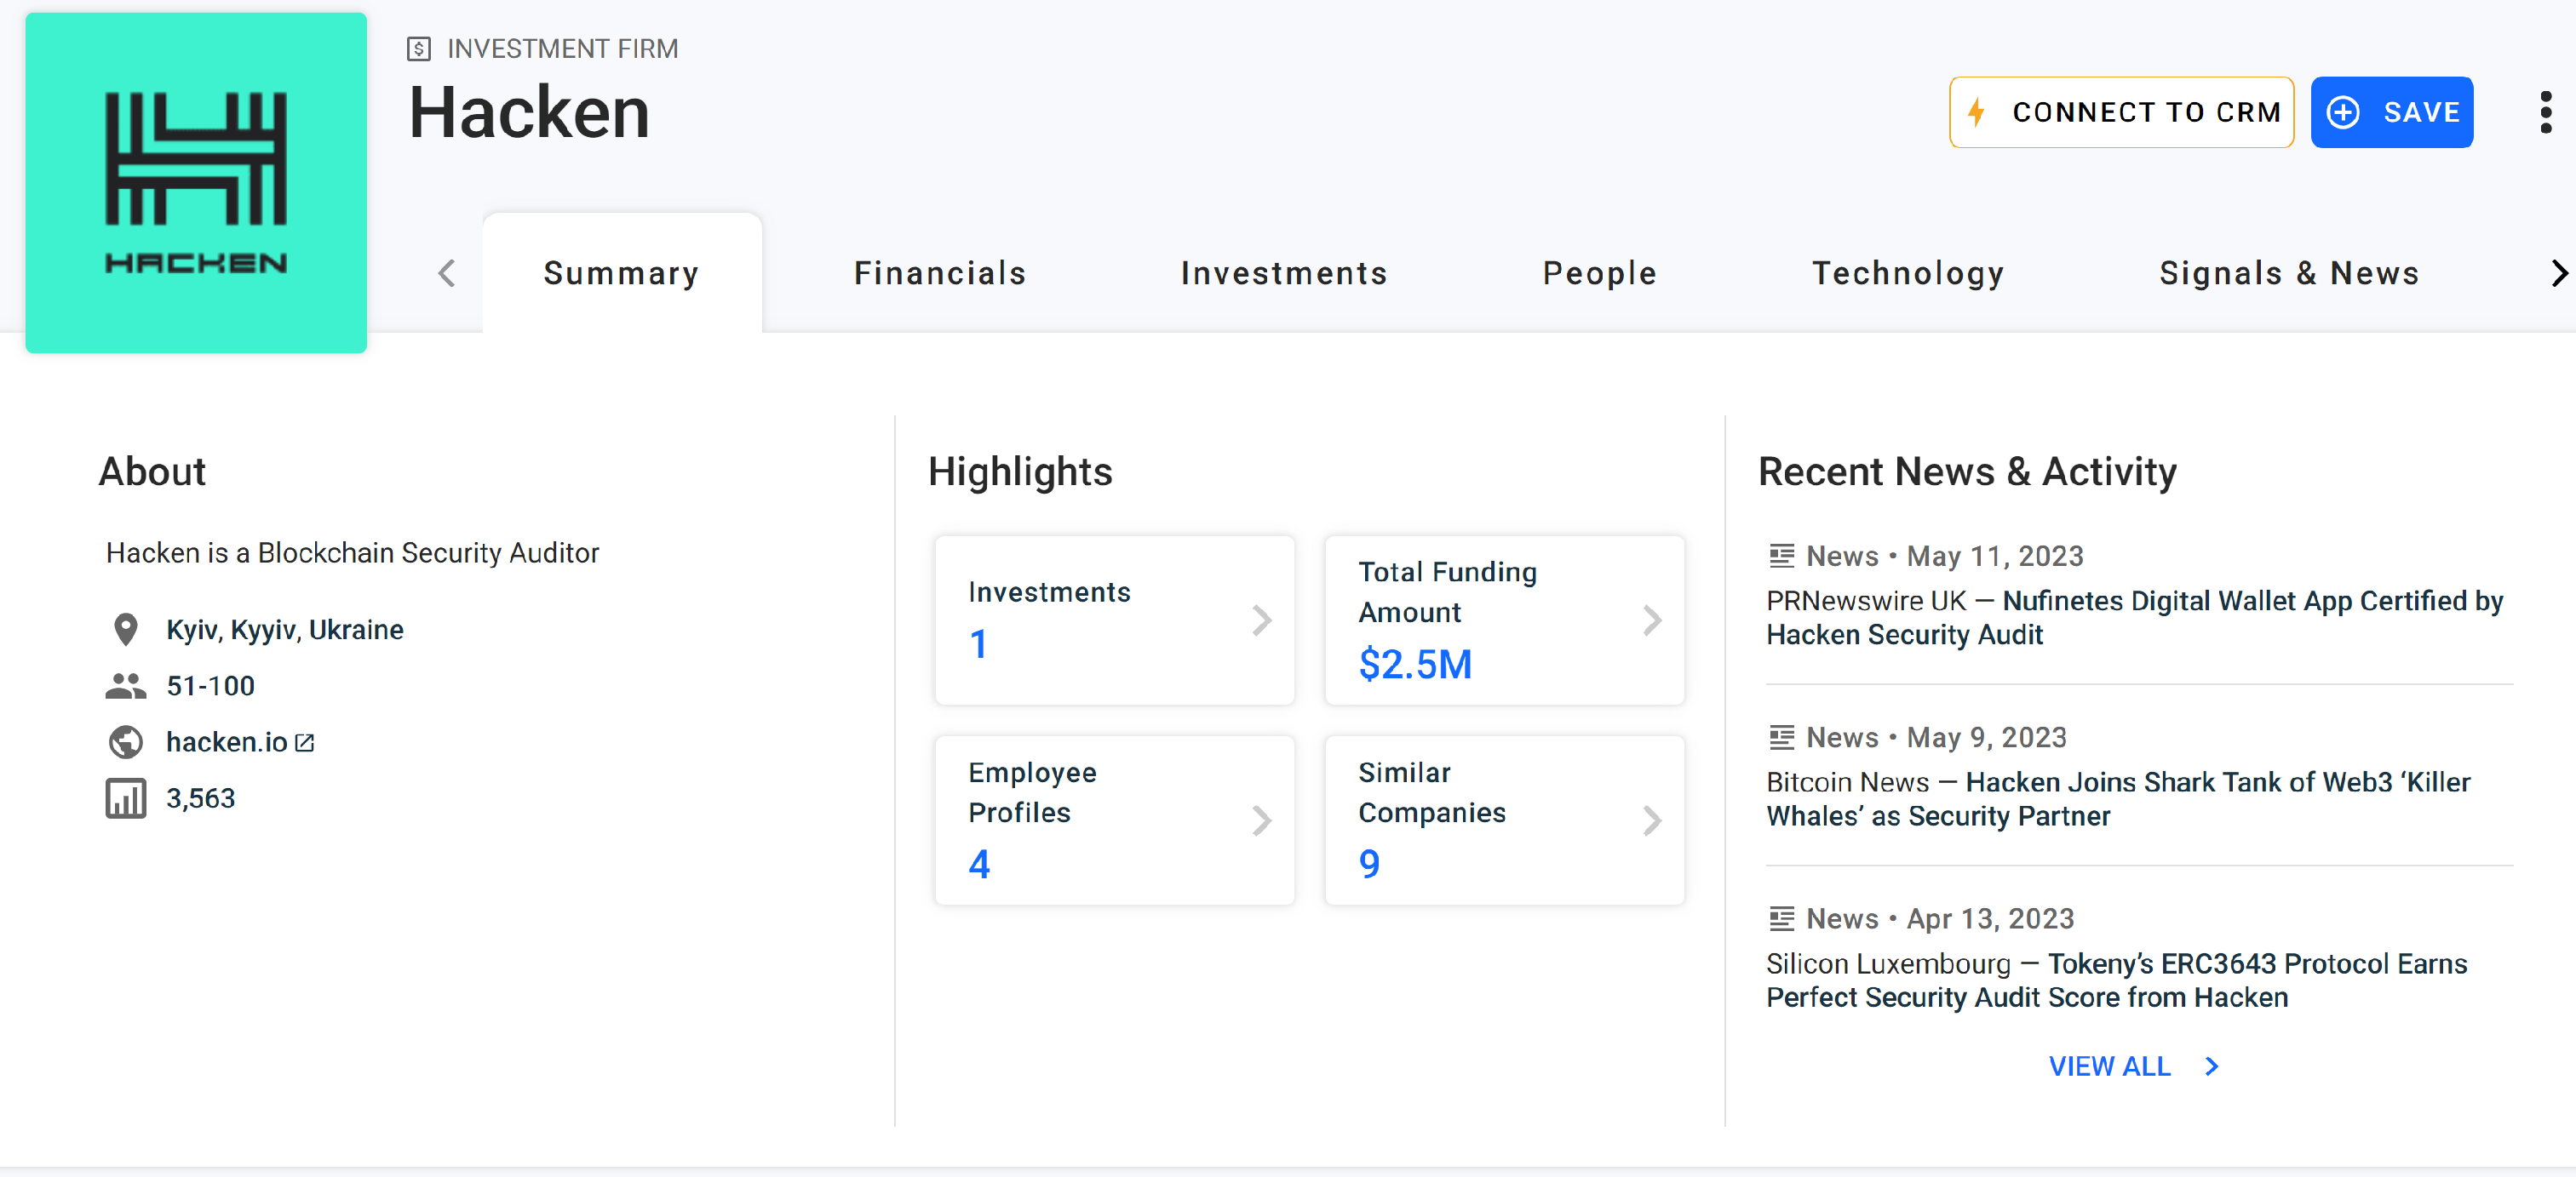View the Technology tab
Image resolution: width=2576 pixels, height=1177 pixels.
click(x=1908, y=273)
